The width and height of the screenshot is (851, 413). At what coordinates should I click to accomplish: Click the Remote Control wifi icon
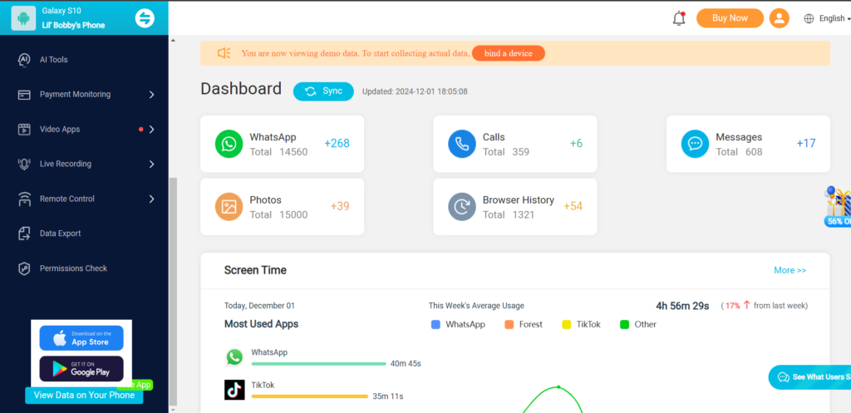click(x=24, y=199)
